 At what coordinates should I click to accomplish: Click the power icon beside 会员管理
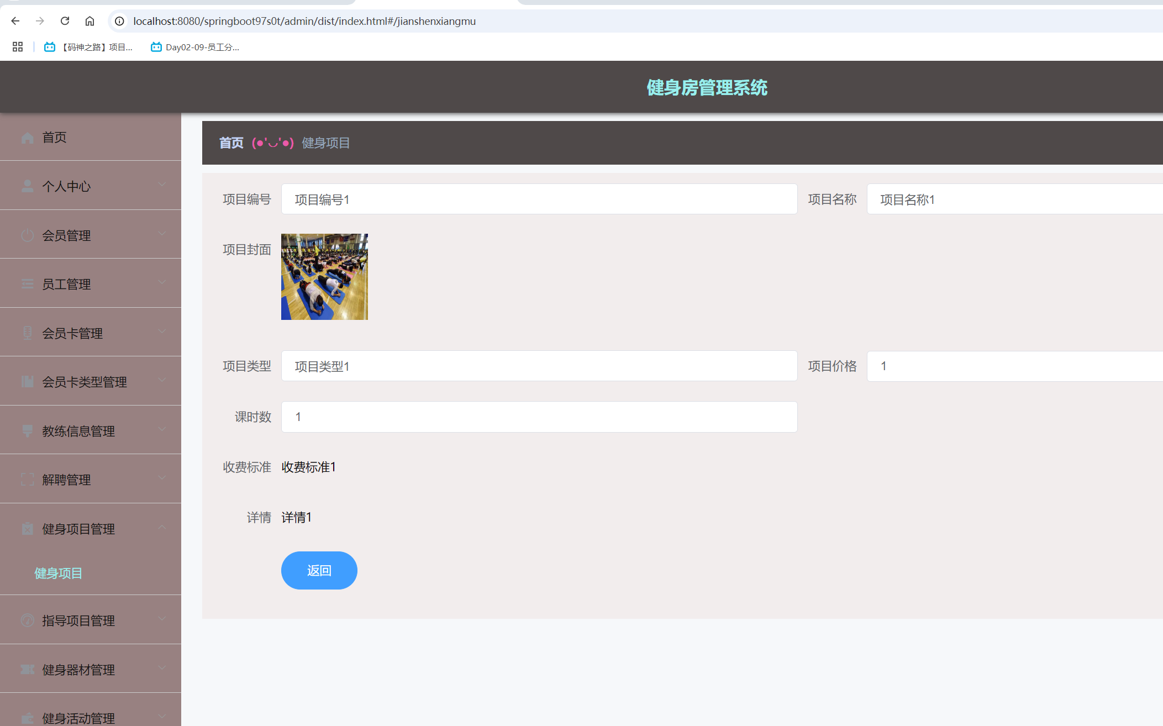pyautogui.click(x=27, y=235)
